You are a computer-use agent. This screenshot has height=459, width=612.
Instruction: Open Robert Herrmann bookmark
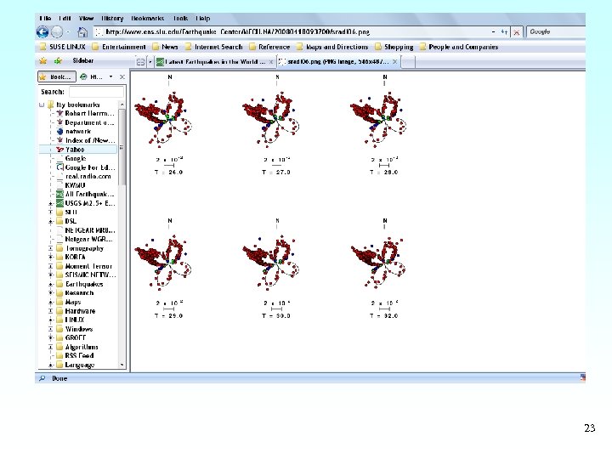click(86, 114)
